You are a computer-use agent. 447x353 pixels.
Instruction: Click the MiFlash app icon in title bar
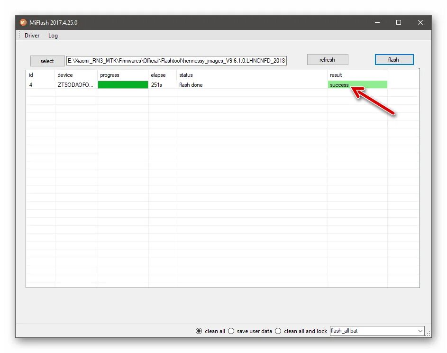click(23, 22)
